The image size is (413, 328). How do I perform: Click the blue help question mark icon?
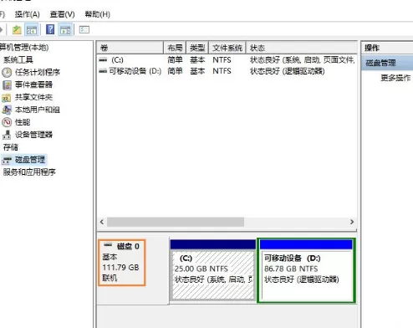pyautogui.click(x=50, y=29)
